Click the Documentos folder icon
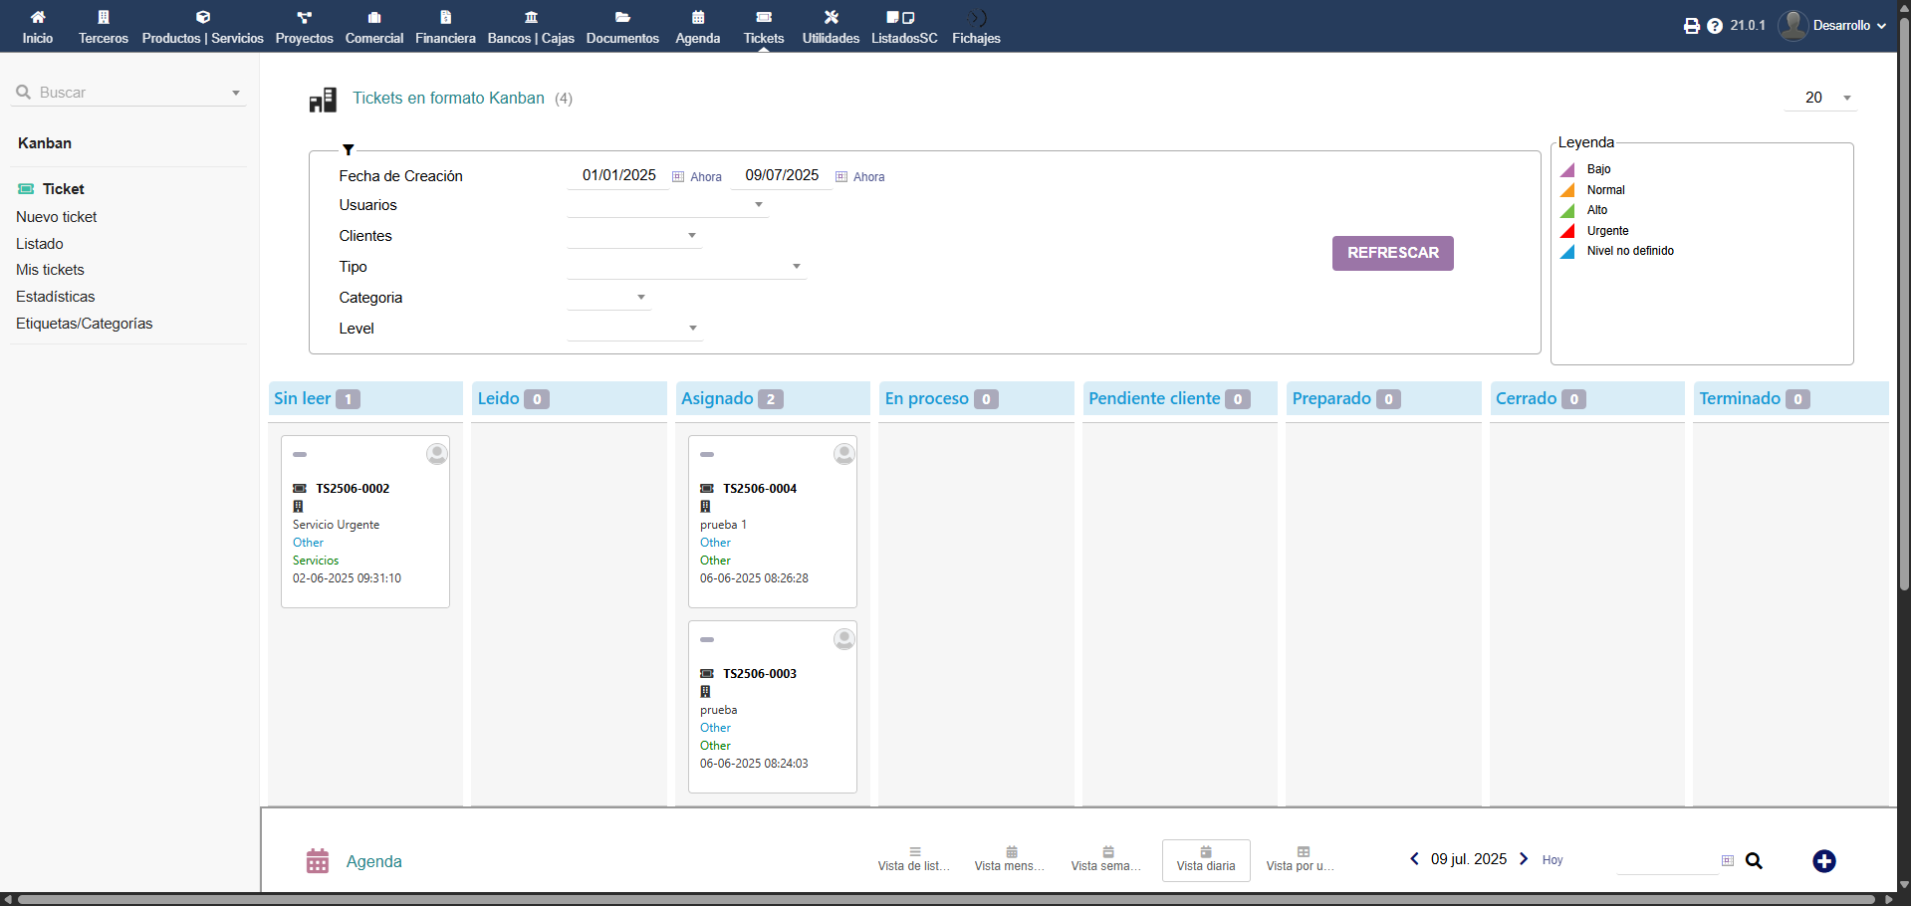Viewport: 1911px width, 906px height. tap(622, 17)
